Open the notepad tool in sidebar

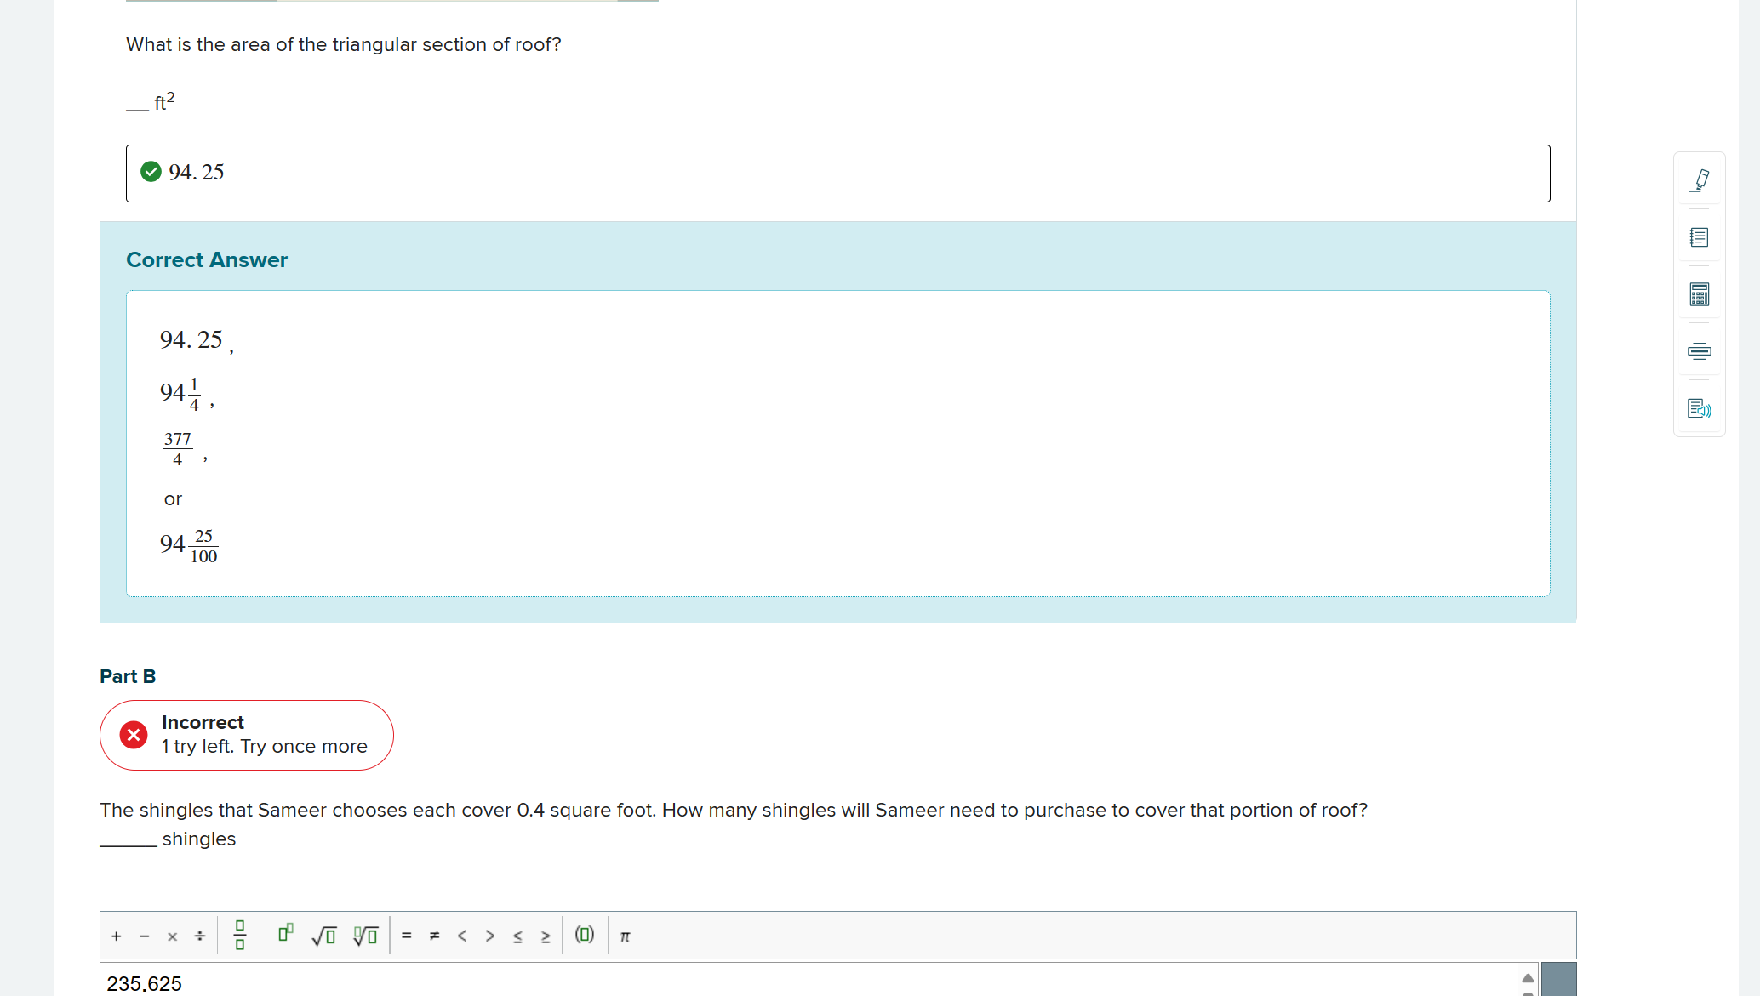click(x=1699, y=237)
